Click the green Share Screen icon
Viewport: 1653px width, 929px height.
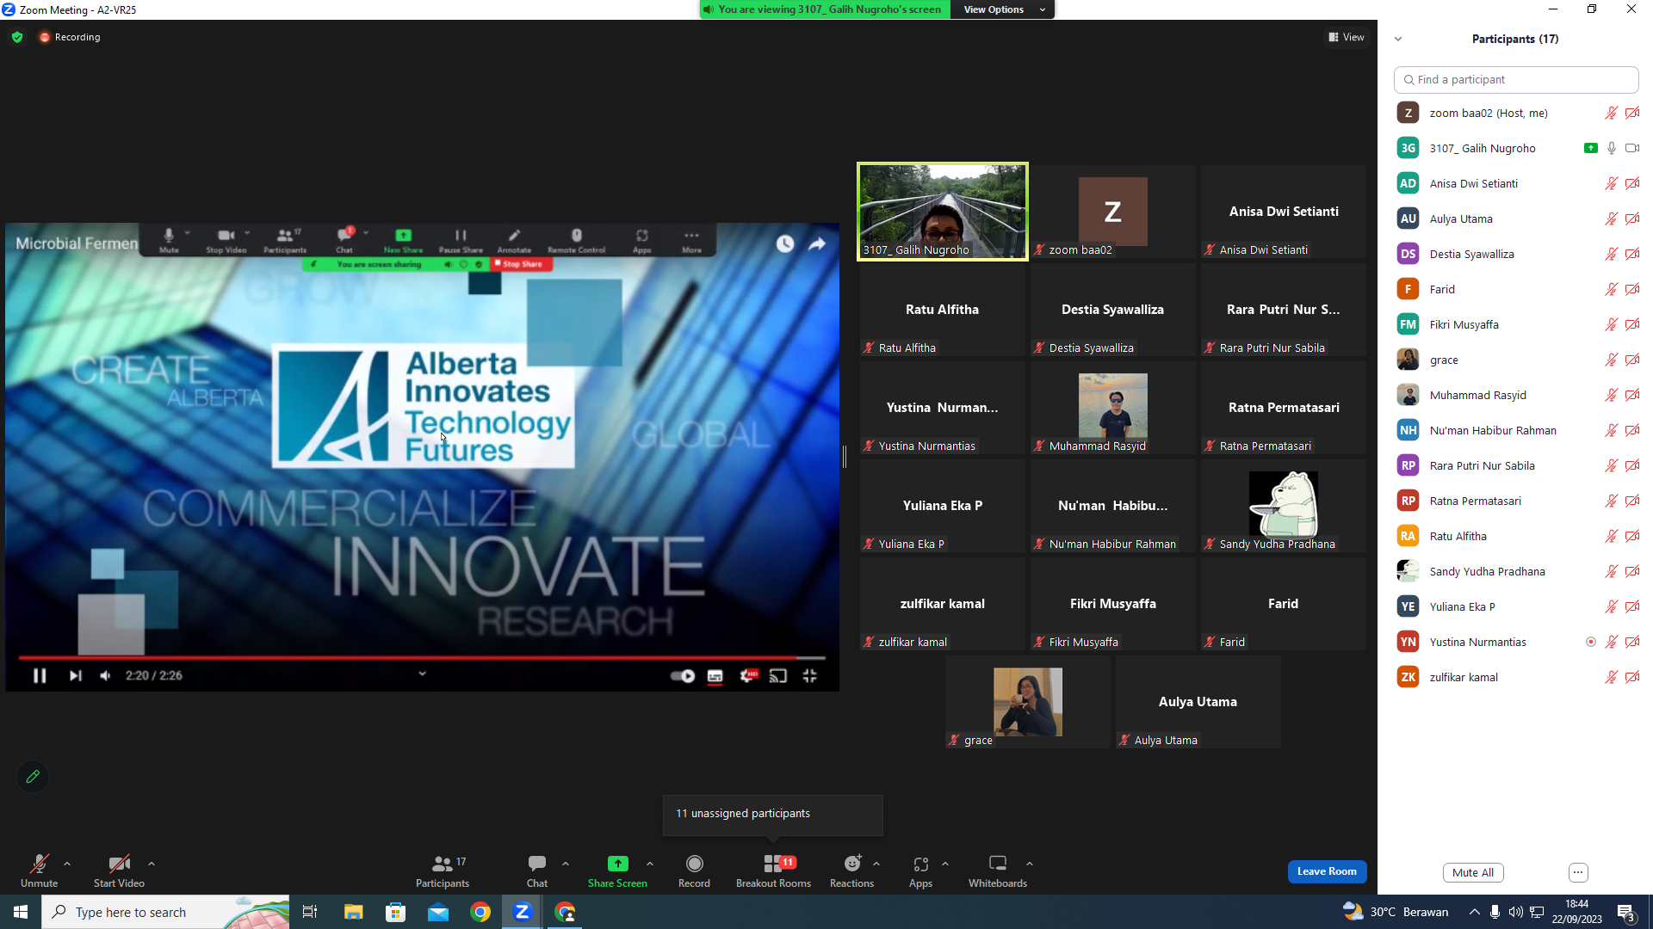(x=617, y=864)
